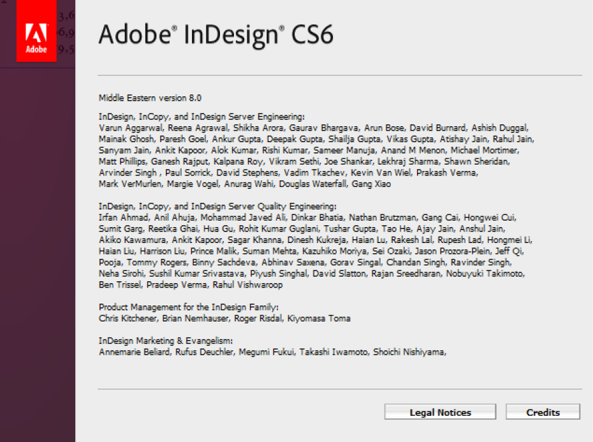
Task: Click the Adobe InDesign CS6 title
Action: pyautogui.click(x=216, y=34)
